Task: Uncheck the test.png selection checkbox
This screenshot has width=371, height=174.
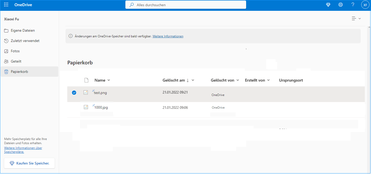Action: (x=74, y=93)
